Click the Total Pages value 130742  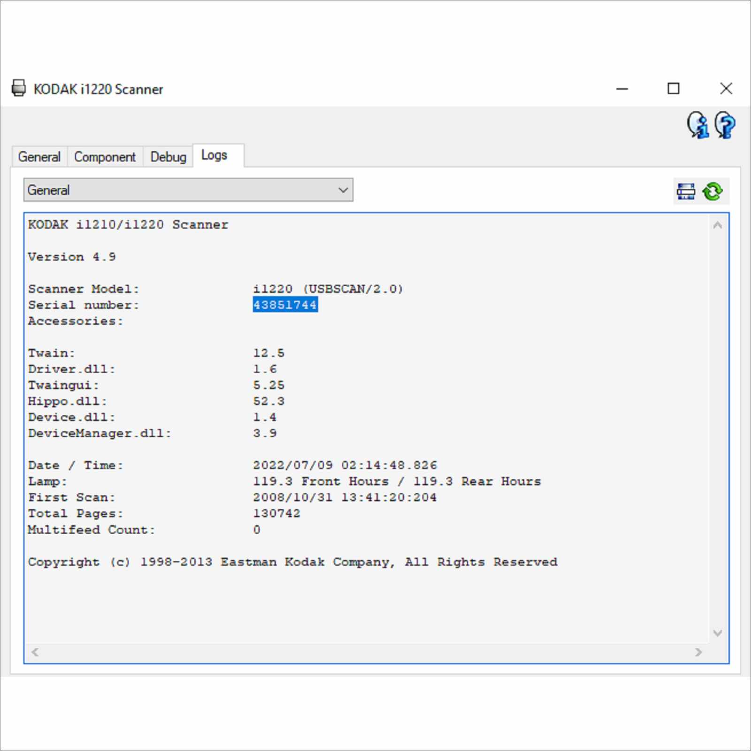click(276, 513)
